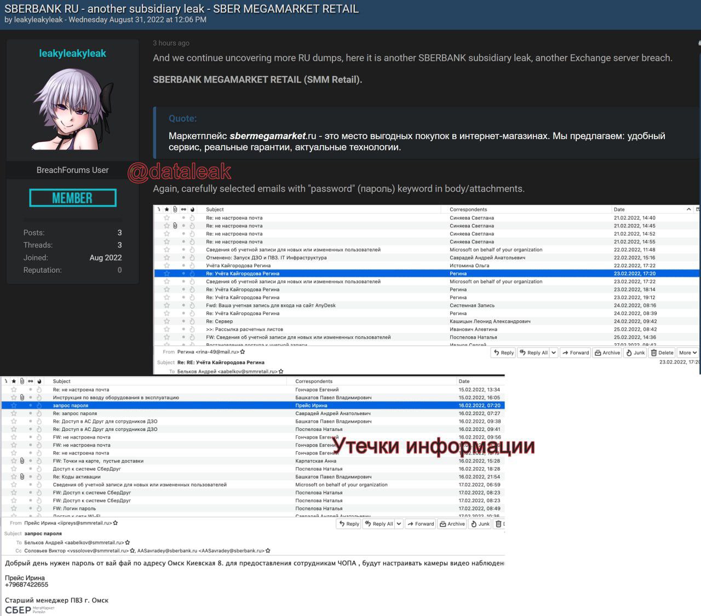
Task: Star the '>>: Рассылка расчетных листов' message
Action: point(166,330)
